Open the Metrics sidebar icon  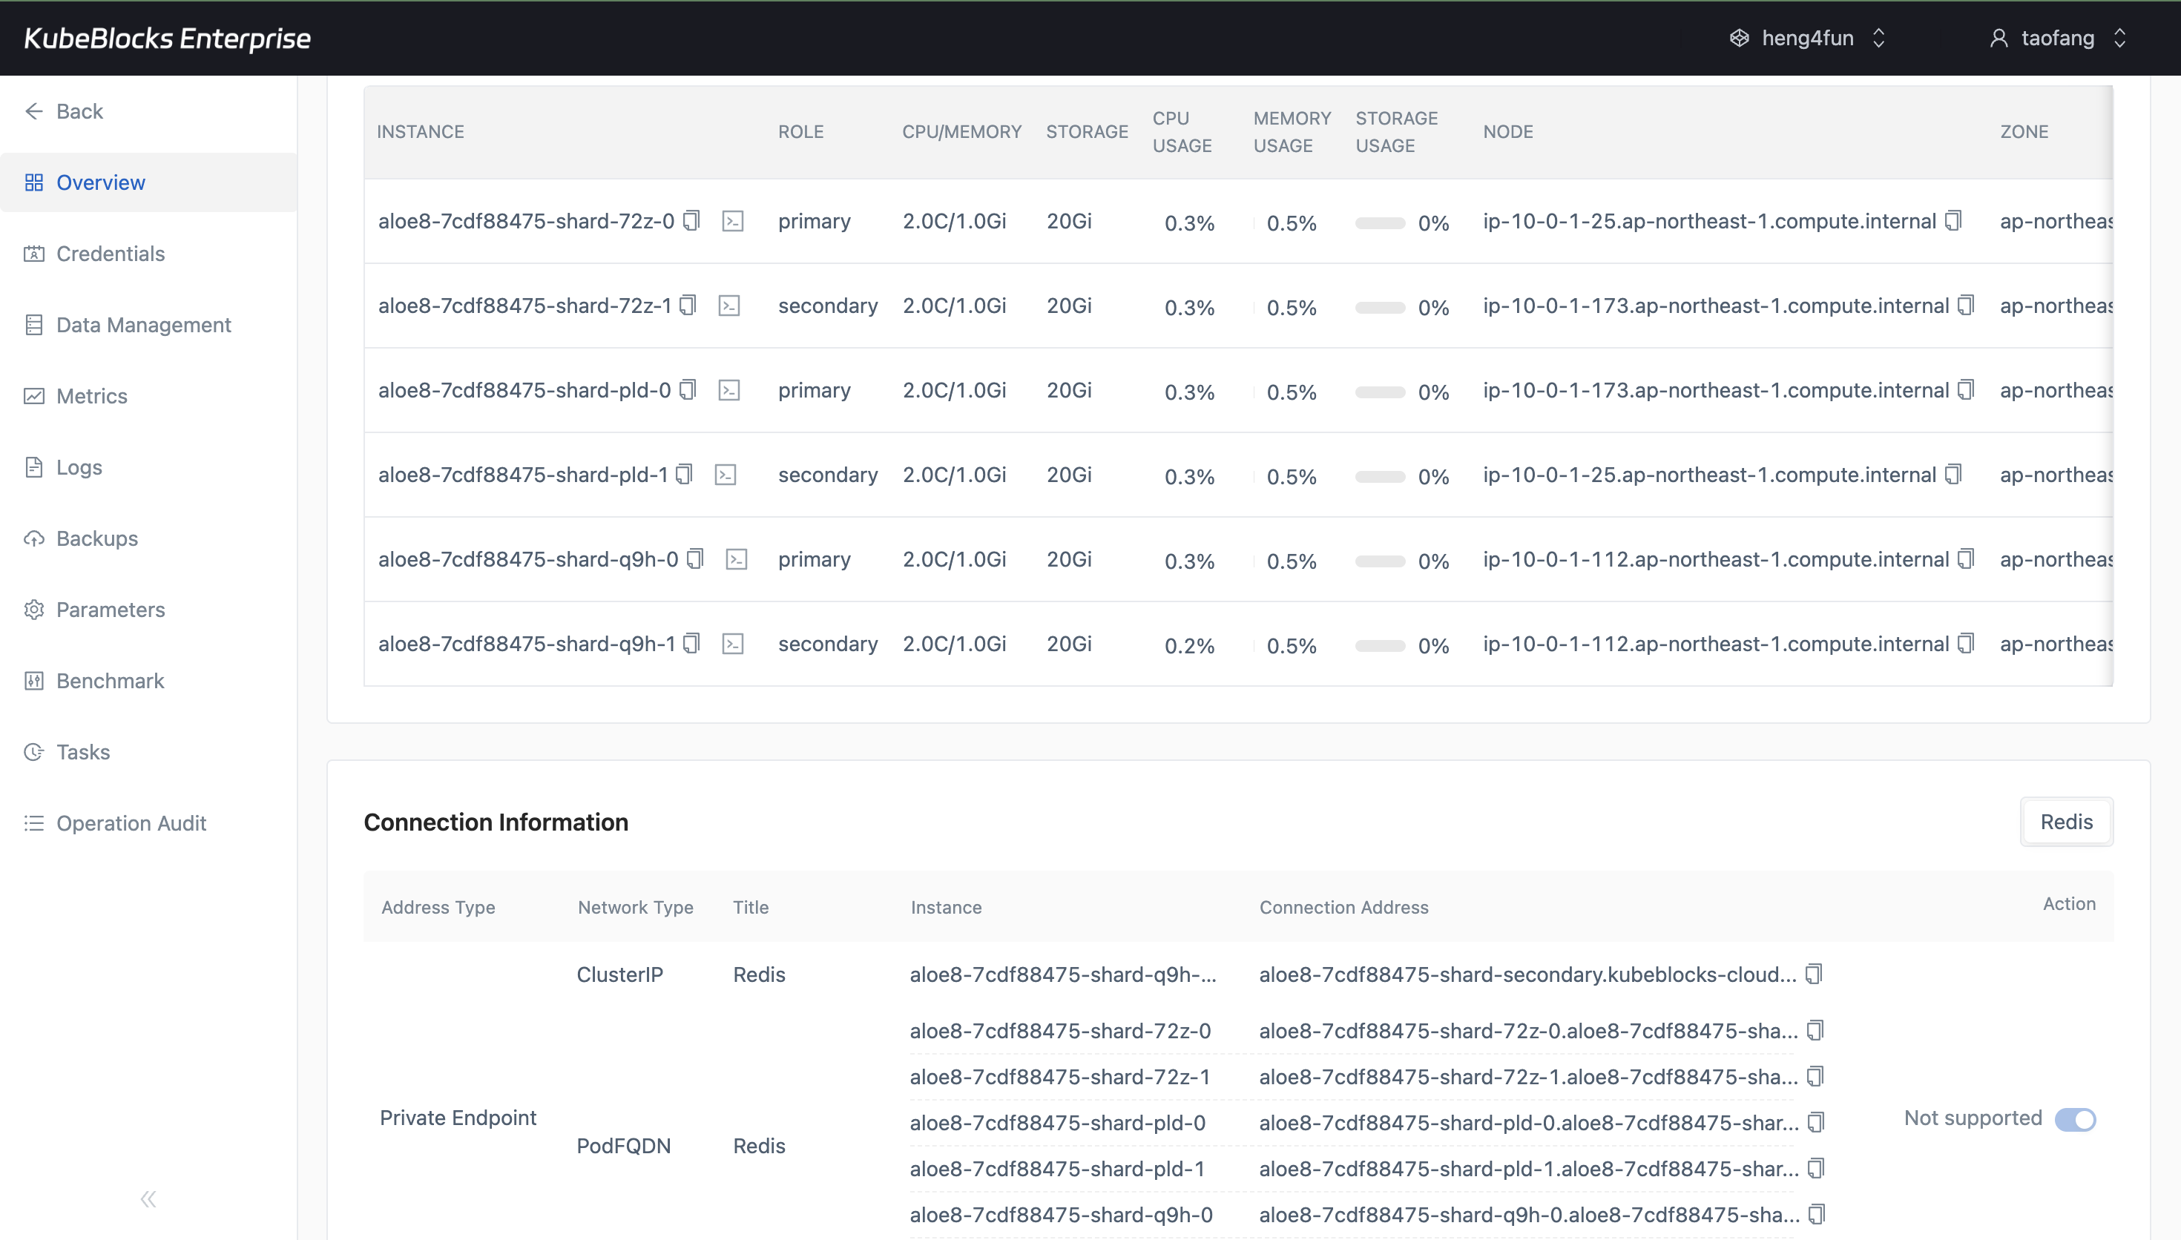click(x=34, y=396)
